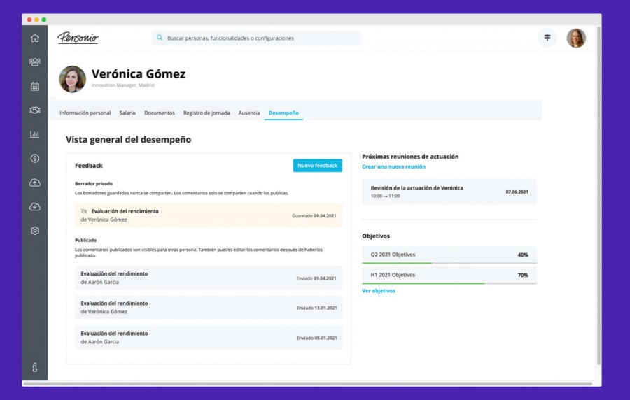Click the Personio logo
The width and height of the screenshot is (630, 400).
tap(78, 38)
